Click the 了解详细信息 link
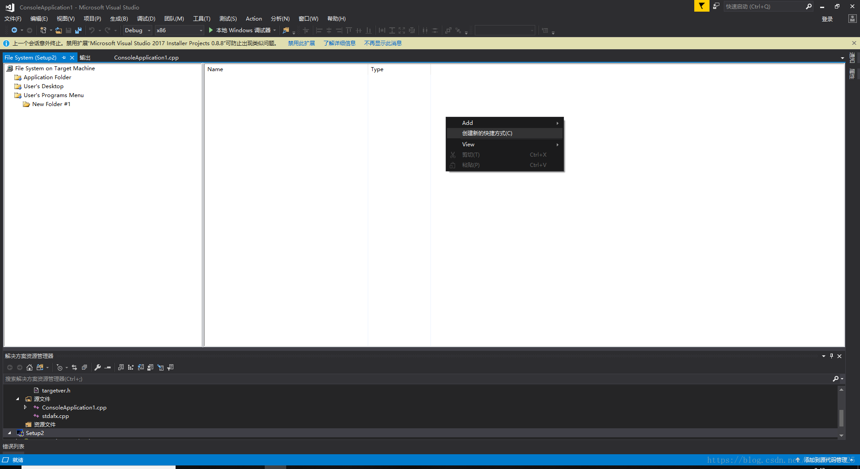This screenshot has height=469, width=860. click(x=340, y=43)
